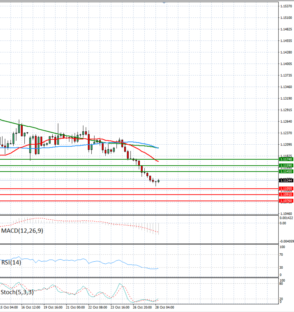Click the latest green candlestick on the chart

(x=158, y=181)
